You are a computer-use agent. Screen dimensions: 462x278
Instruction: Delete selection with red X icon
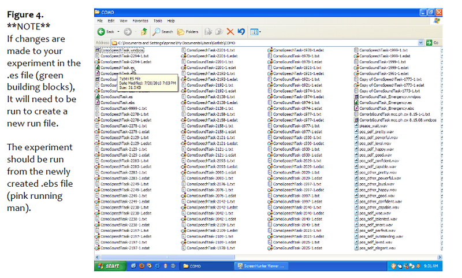[230, 32]
